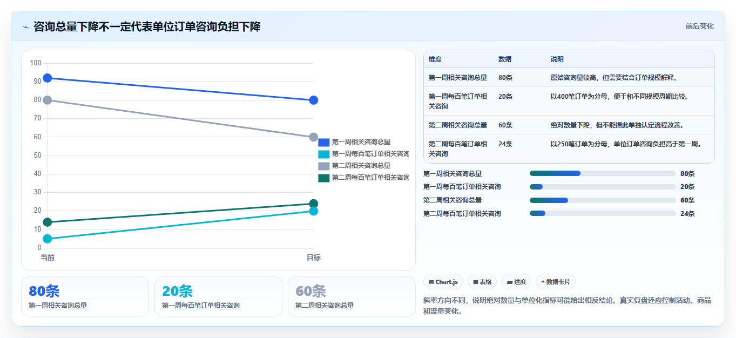Select the 表格 tag

[482, 282]
